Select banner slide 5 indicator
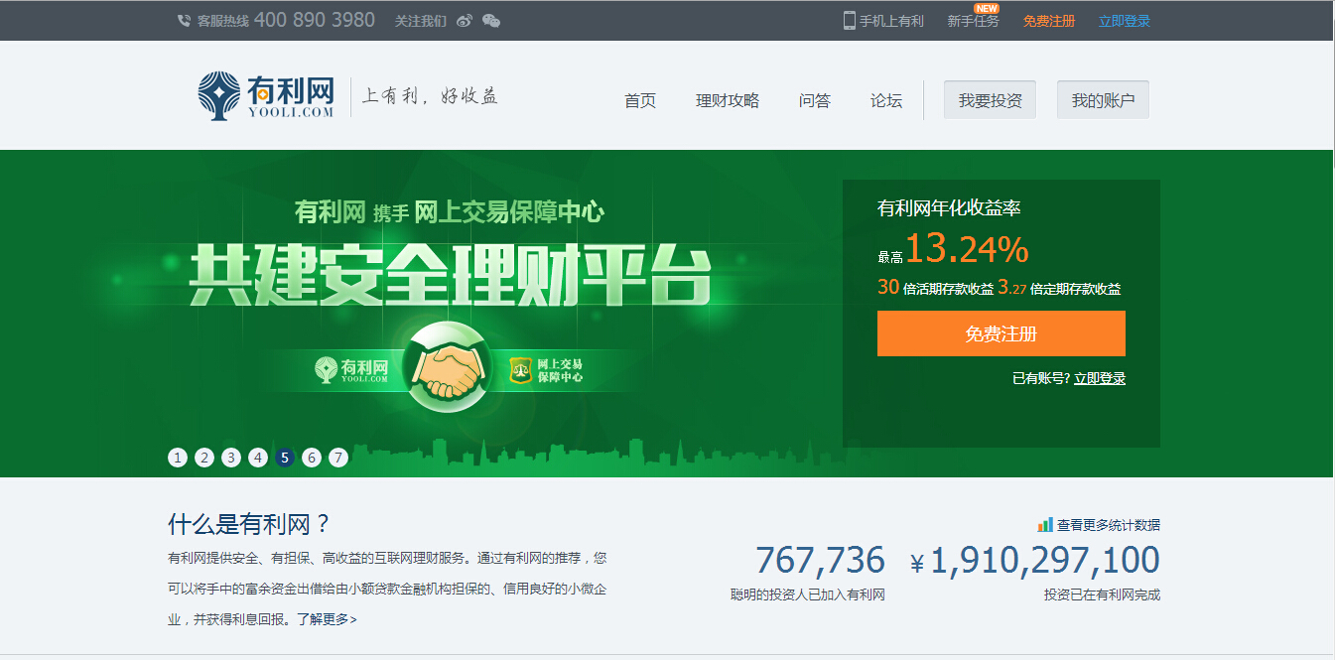The image size is (1335, 660). tap(285, 458)
